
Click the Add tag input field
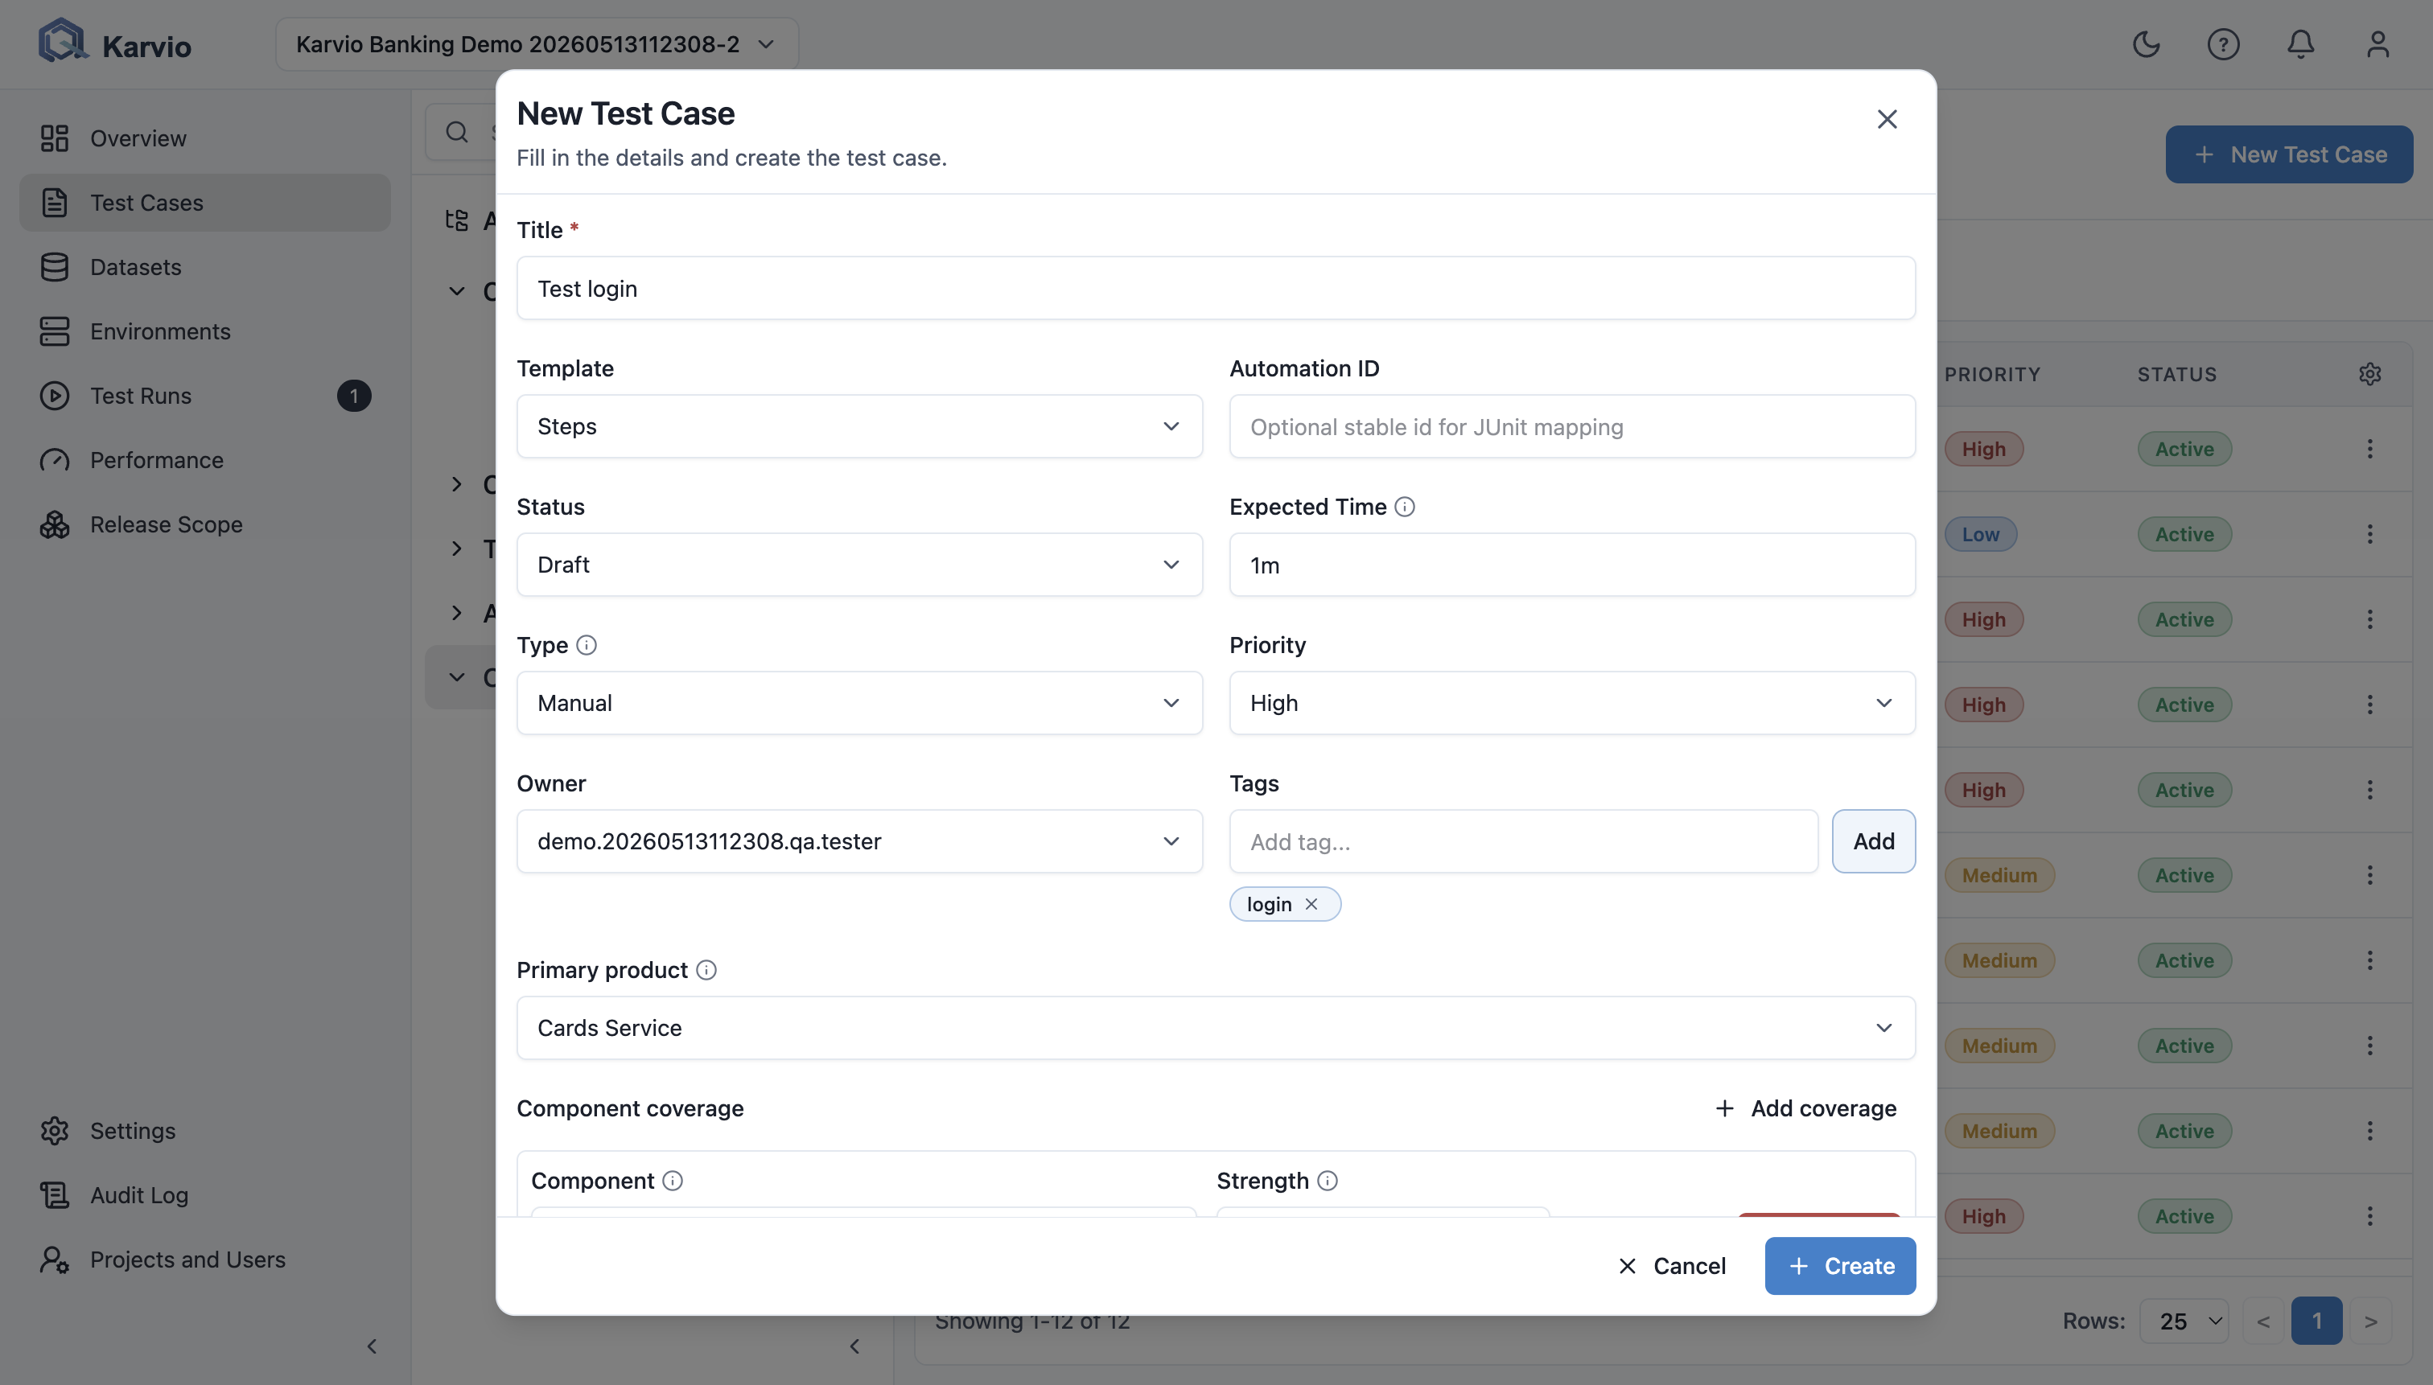[1523, 841]
